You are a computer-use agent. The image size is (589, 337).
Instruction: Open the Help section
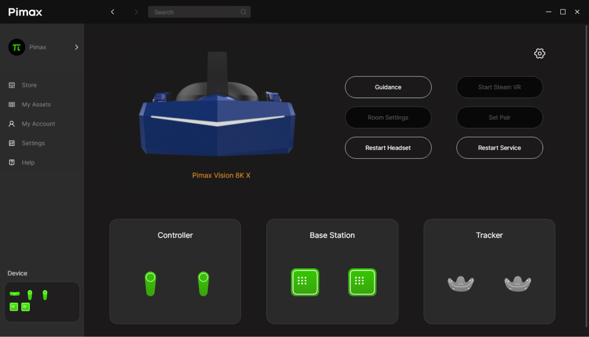pos(28,163)
